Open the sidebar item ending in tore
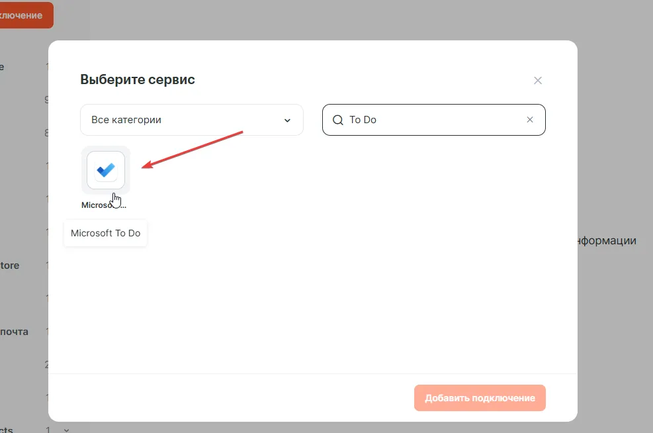 coord(10,265)
